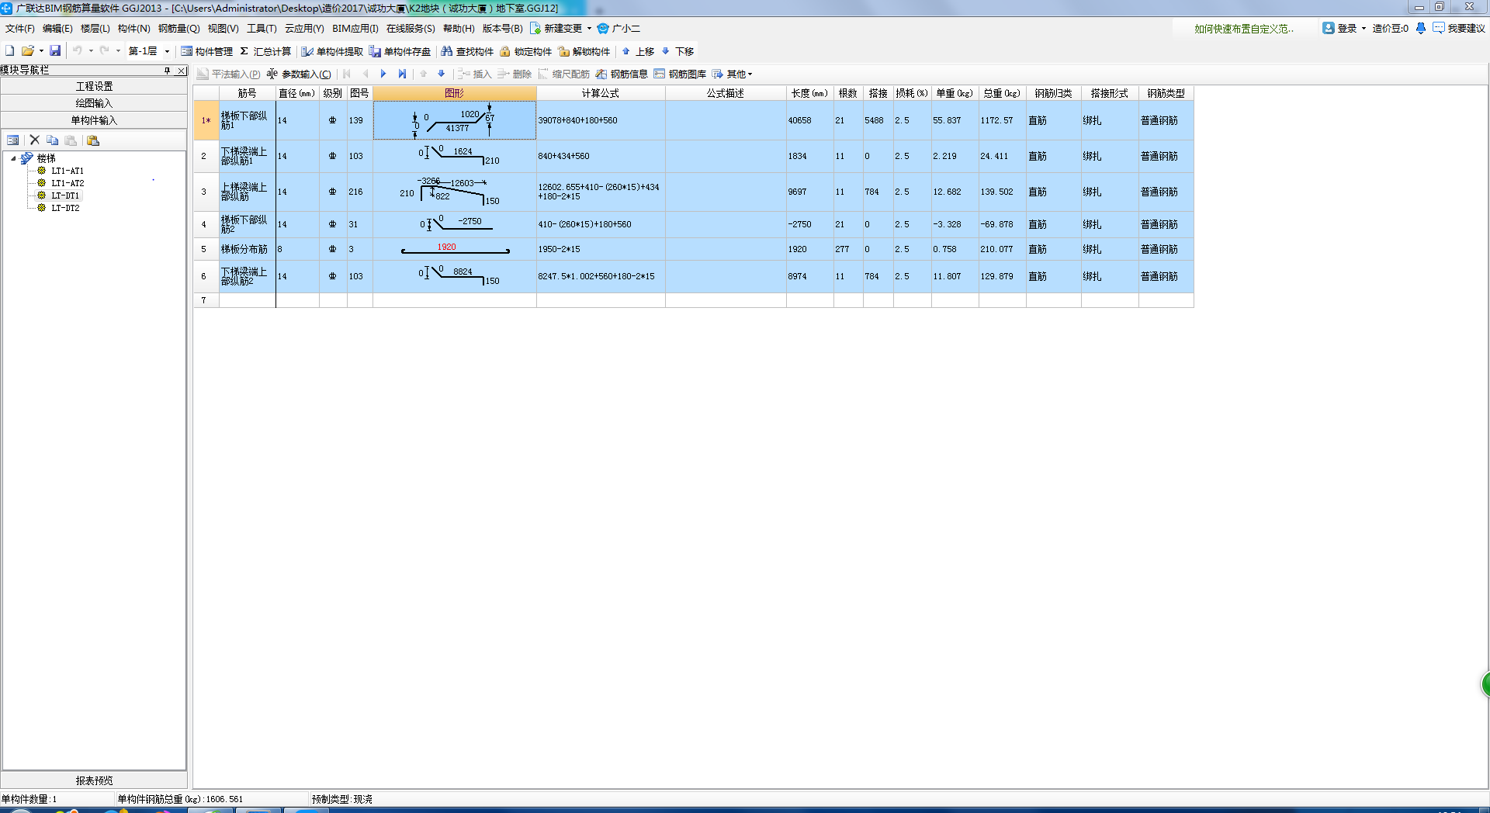1490x813 pixels.
Task: Select empty row 7 header
Action: [x=206, y=300]
